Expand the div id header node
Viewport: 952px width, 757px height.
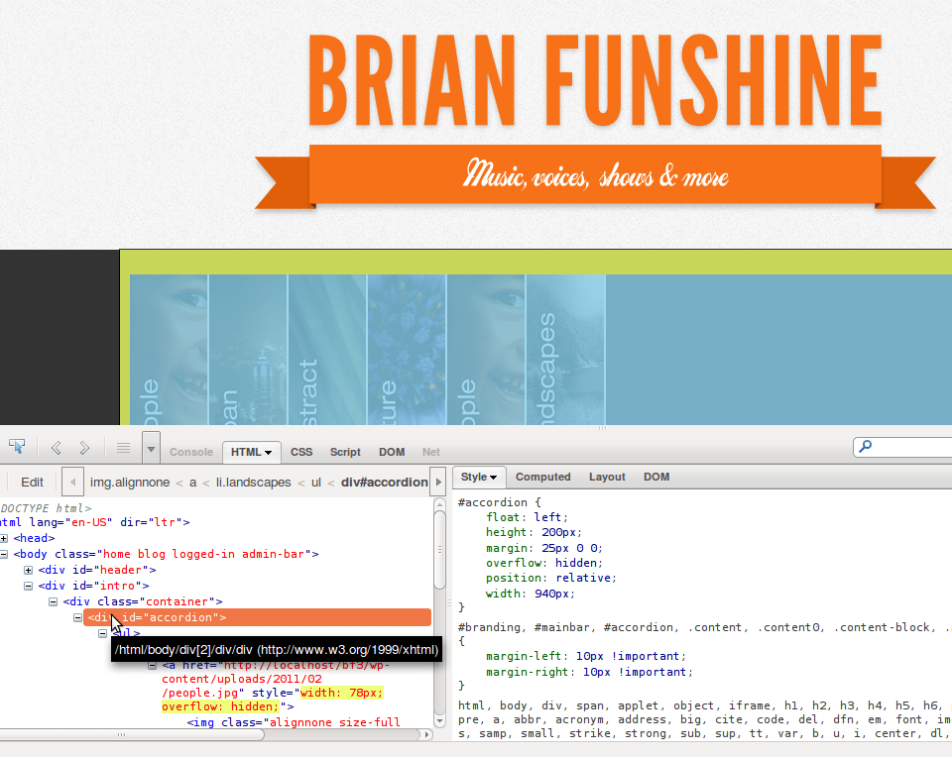[28, 570]
